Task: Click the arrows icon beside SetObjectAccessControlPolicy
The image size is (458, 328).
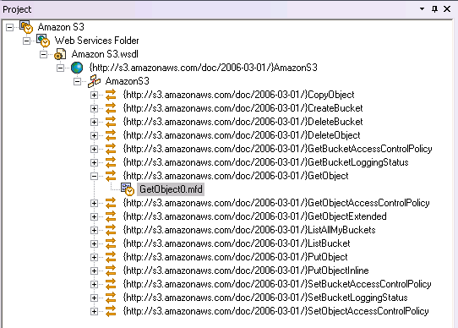Action: 111,311
